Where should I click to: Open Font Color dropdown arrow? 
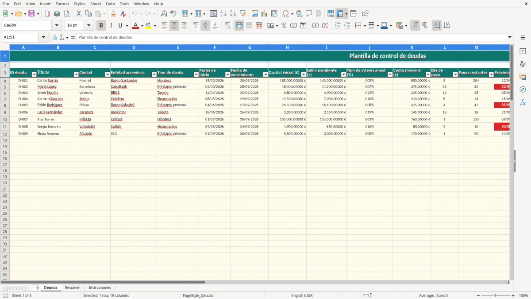[x=142, y=26]
